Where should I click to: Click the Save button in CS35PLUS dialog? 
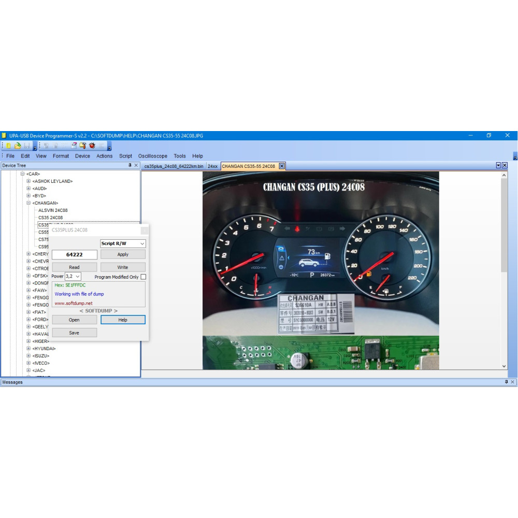point(74,333)
